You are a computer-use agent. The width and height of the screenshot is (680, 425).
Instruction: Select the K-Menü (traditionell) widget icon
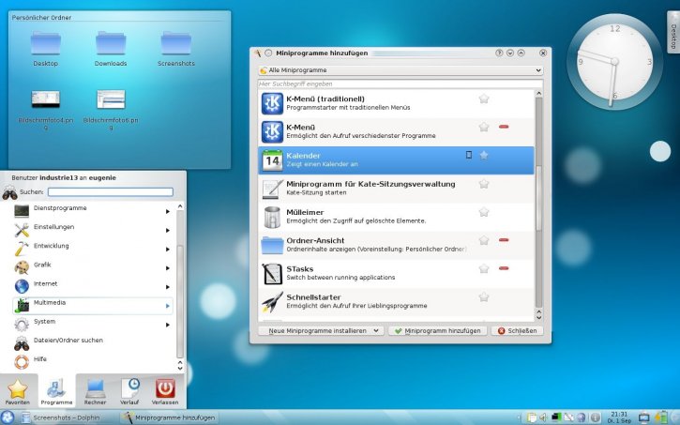[272, 103]
